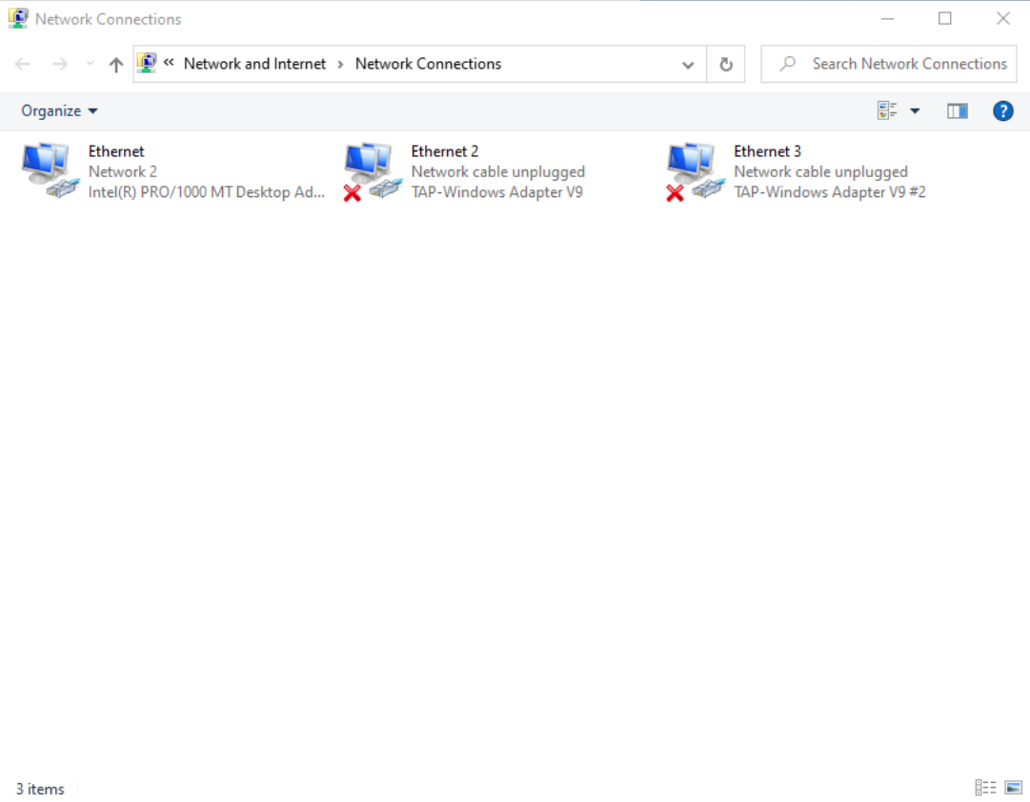Select the Ethernet 3 TAP adapter icon

click(693, 170)
